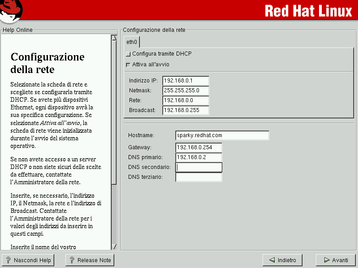The height and width of the screenshot is (268, 358).
Task: Click the Red Hat shadowman logo
Action: [x=12, y=11]
